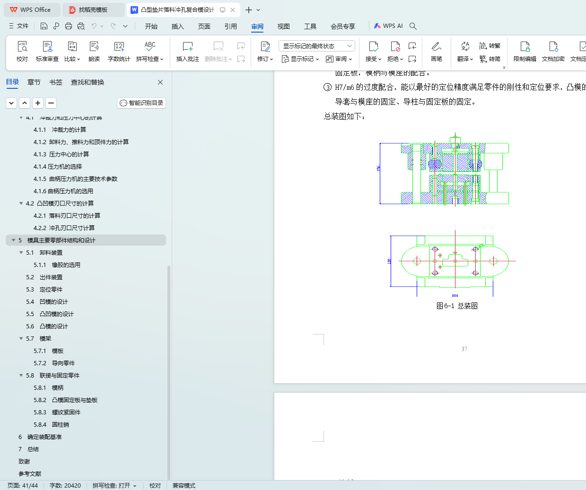Image resolution: width=586 pixels, height=490 pixels.
Task: Collapse section 5 模具主要零部件结构和设计 node
Action: pos(13,241)
